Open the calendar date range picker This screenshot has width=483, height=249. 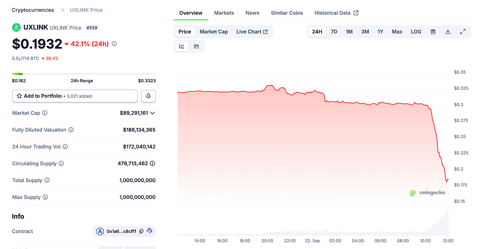tap(433, 32)
